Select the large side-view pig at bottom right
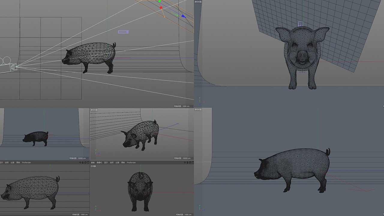Screen dimensions: 384x216 [292, 170]
